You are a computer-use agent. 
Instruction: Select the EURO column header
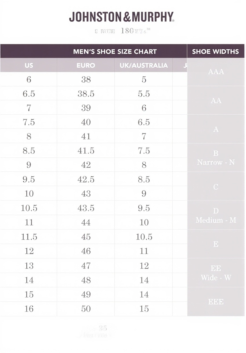click(86, 65)
